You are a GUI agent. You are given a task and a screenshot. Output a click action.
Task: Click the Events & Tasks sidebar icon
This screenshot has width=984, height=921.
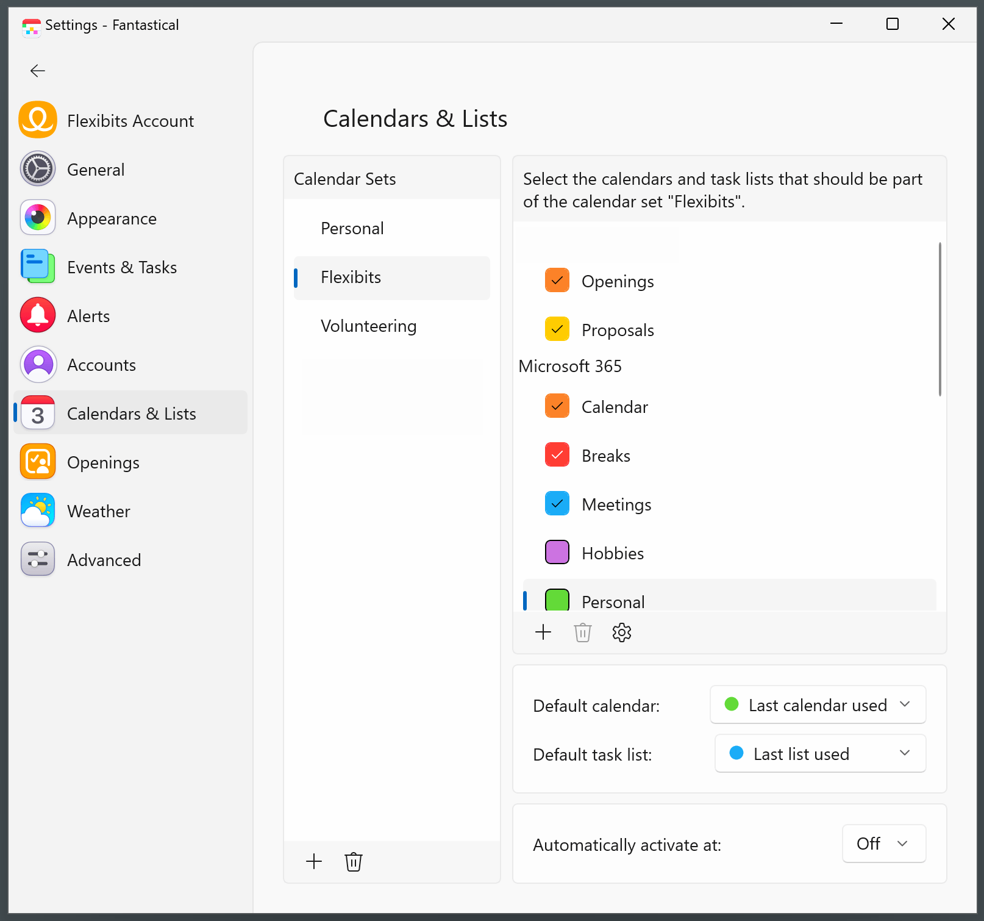click(38, 267)
